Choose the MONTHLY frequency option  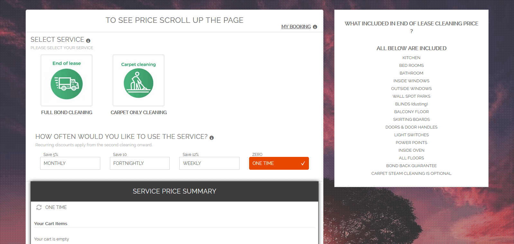click(70, 163)
